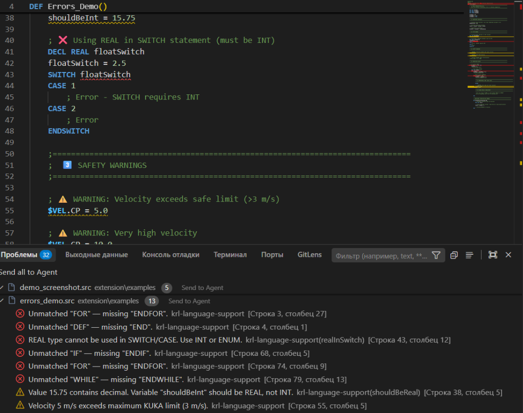The width and height of the screenshot is (523, 413).
Task: Click warning icon of Value 15.75 row
Action: click(20, 393)
